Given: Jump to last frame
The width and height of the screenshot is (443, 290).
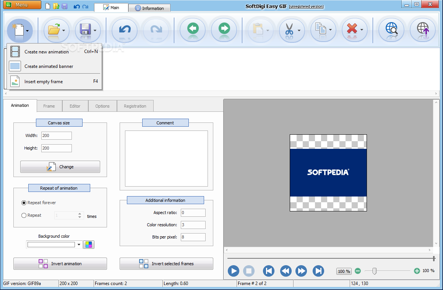Looking at the screenshot, I should click(318, 271).
